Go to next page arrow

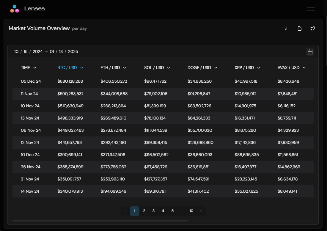[x=201, y=211]
